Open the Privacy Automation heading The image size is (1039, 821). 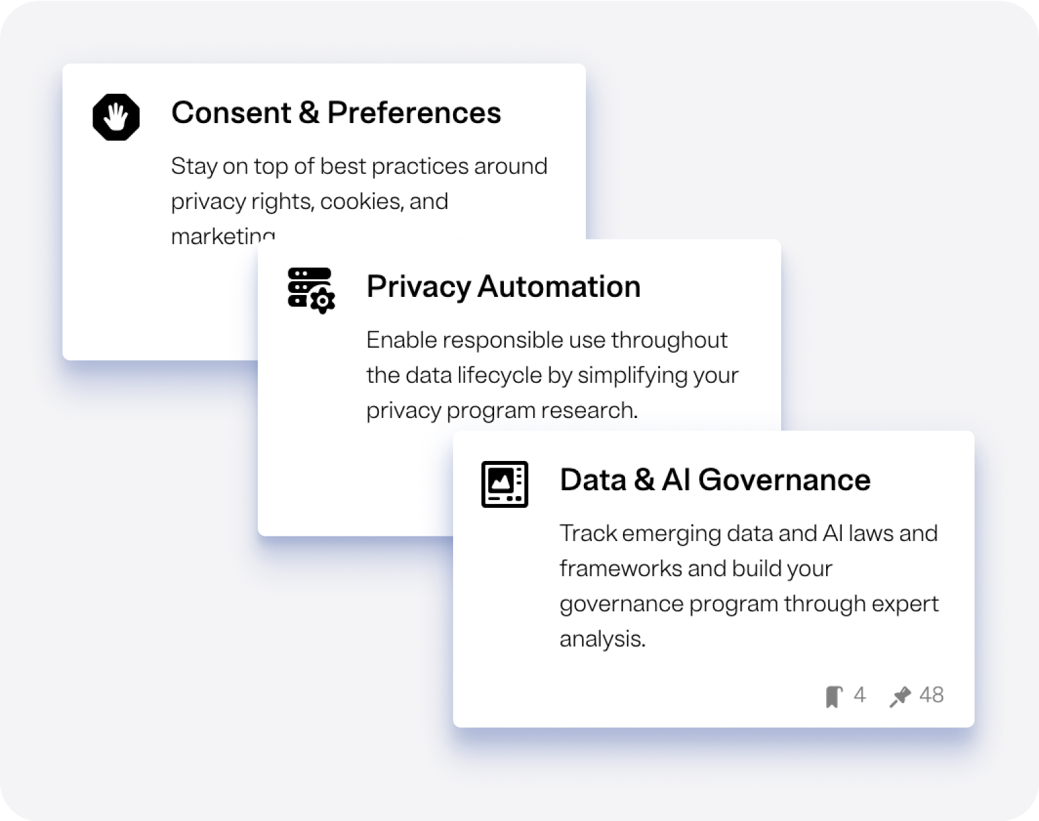[503, 286]
